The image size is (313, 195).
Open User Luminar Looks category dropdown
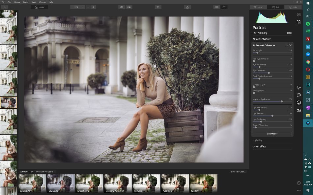click(x=46, y=172)
